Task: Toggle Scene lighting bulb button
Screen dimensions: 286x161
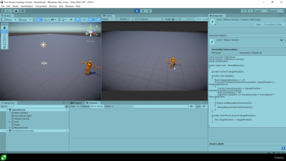Action: 78,20
